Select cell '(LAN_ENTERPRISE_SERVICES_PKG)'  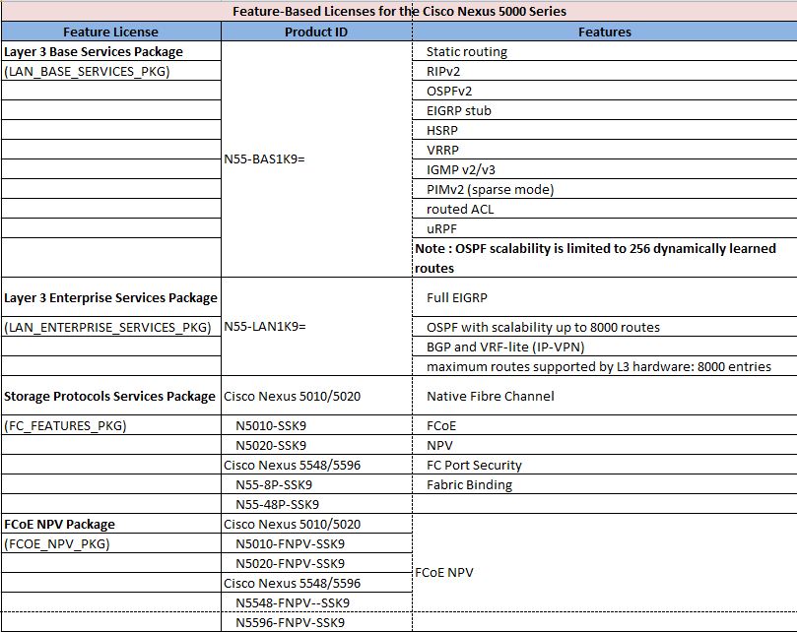point(110,327)
